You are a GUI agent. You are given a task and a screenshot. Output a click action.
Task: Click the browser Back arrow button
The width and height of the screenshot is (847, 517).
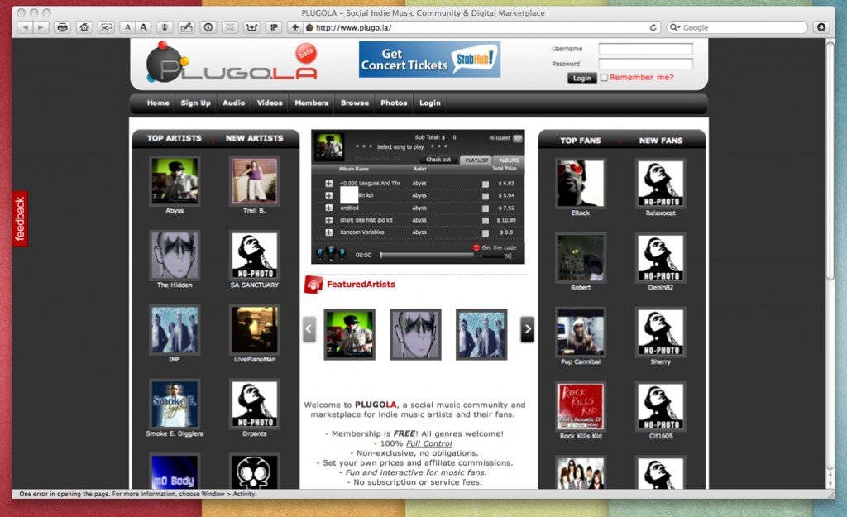[25, 27]
